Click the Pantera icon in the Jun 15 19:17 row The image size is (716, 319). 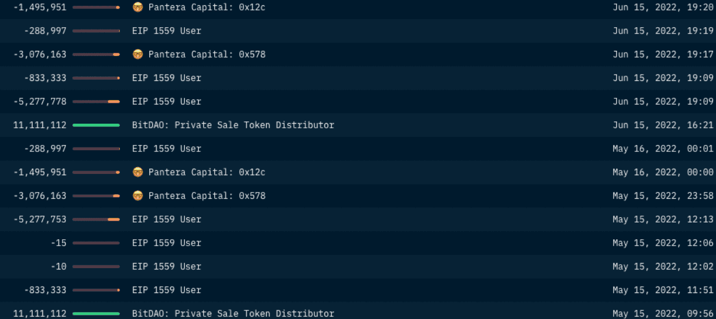[138, 54]
